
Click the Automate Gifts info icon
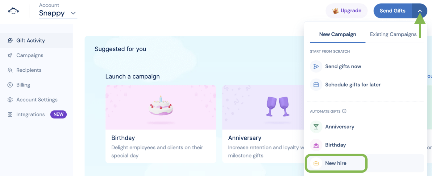pyautogui.click(x=344, y=111)
